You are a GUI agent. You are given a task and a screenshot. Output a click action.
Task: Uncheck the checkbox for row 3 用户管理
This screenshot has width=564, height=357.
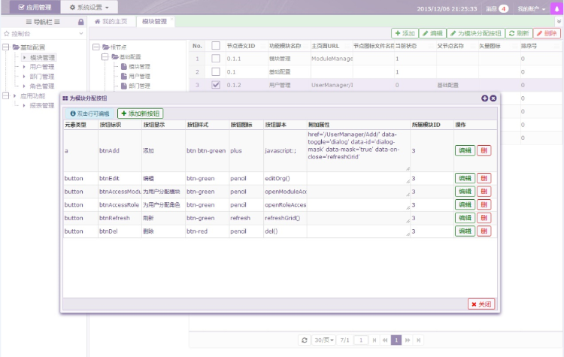point(216,85)
